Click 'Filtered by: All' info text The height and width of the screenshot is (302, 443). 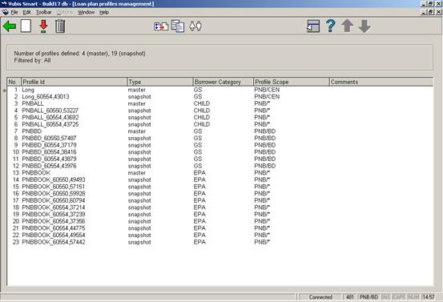(x=33, y=60)
